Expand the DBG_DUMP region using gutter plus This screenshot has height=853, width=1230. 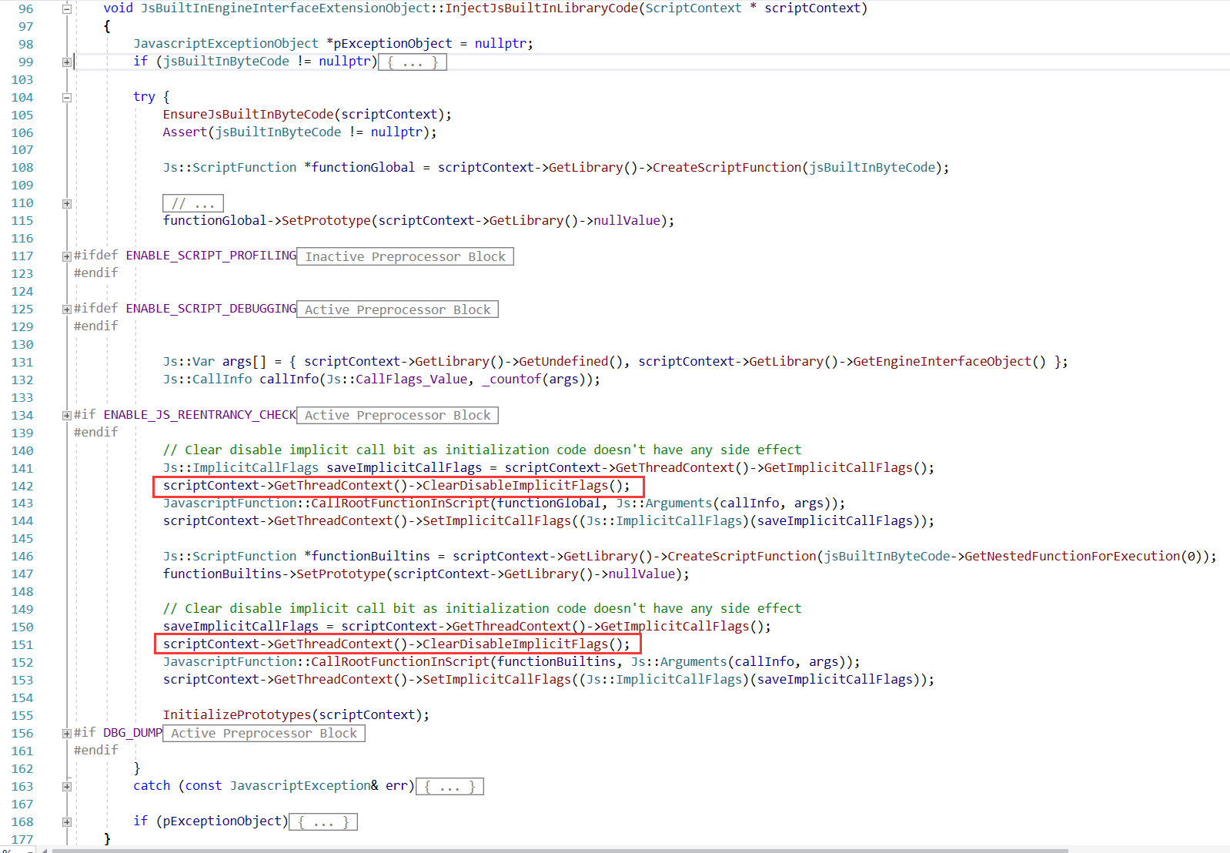(67, 734)
